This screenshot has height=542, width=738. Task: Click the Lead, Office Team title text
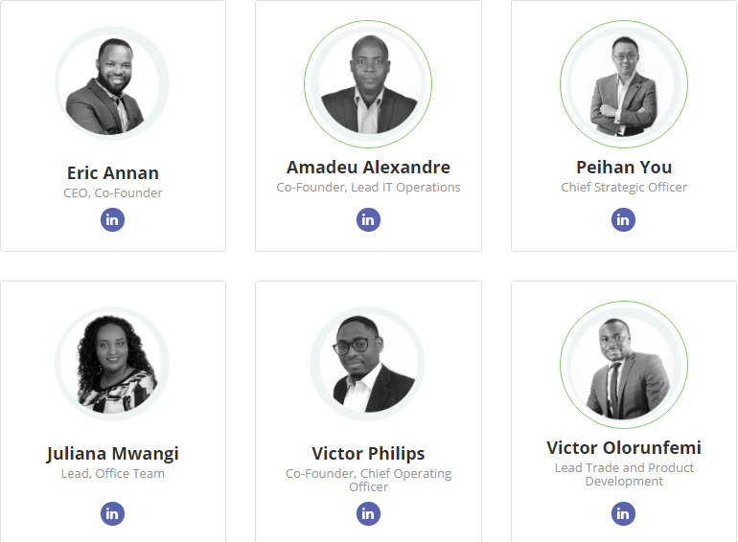[113, 473]
